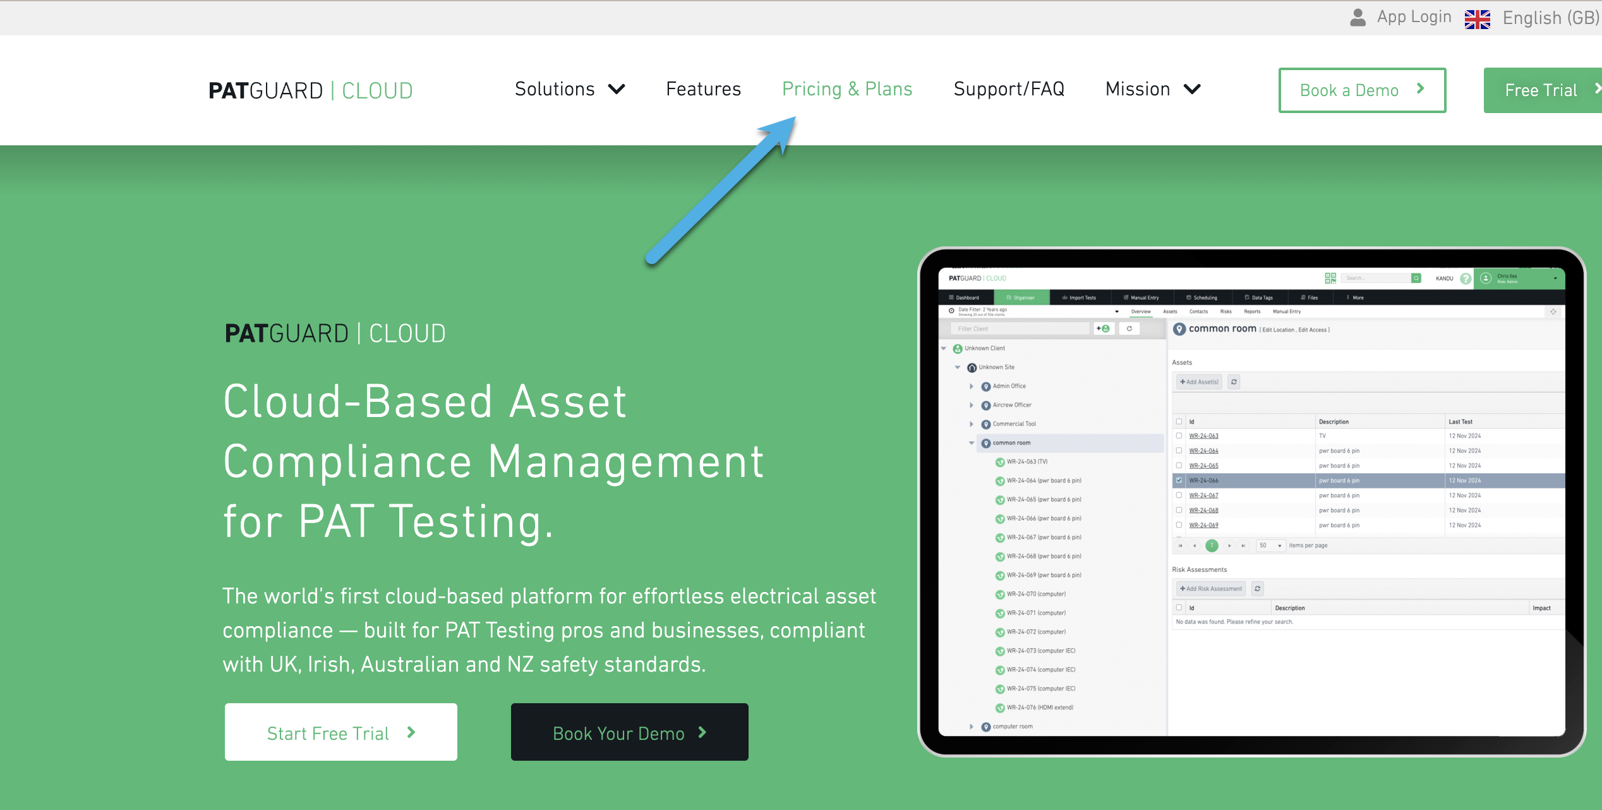Click the Unknown Site house icon
This screenshot has height=810, width=1602.
point(972,368)
